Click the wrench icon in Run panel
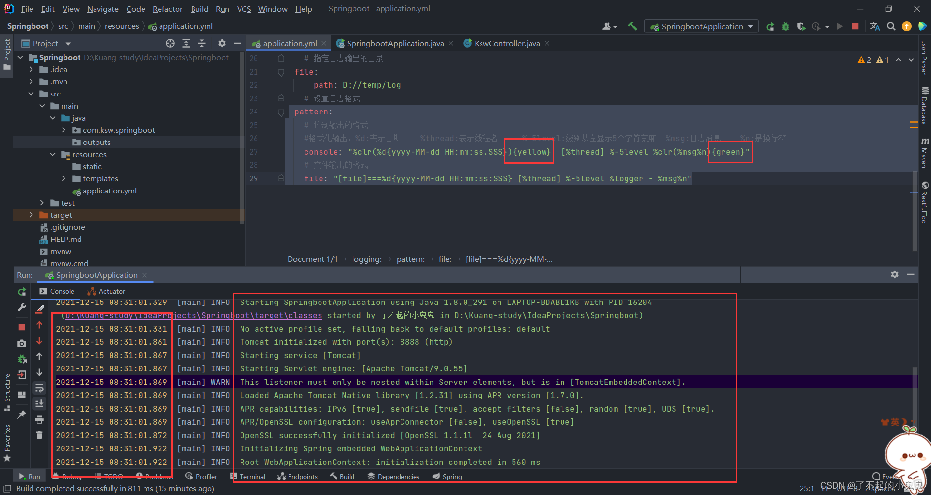 click(22, 307)
